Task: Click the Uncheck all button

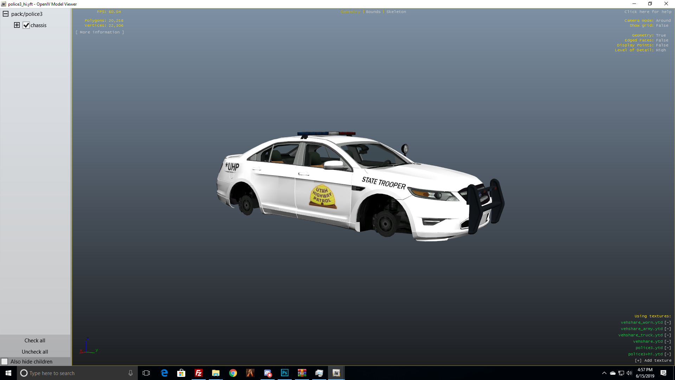Action: tap(35, 352)
